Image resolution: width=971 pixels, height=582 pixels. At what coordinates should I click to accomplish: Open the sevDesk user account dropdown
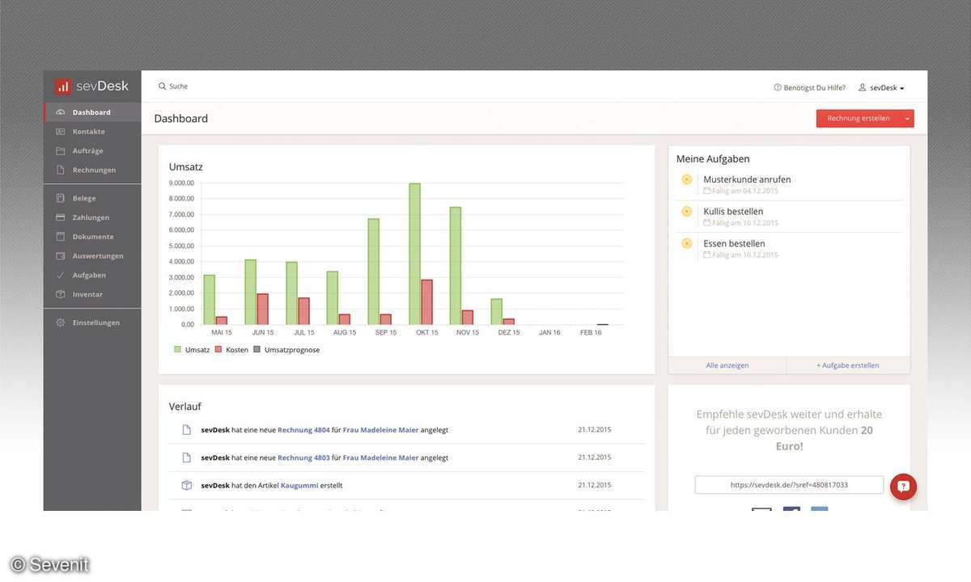point(882,87)
